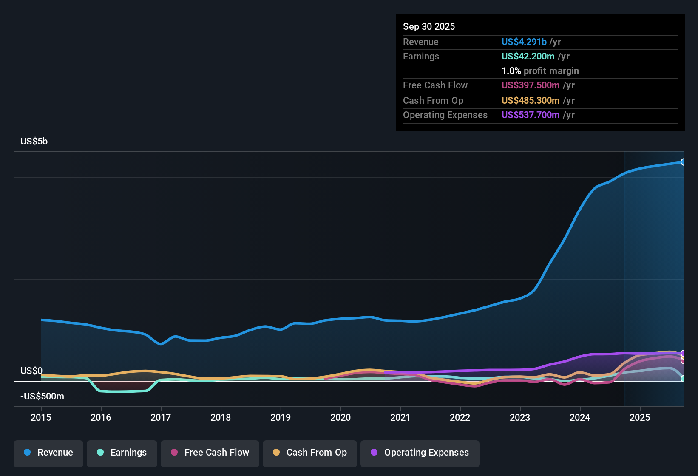Click the teal Earnings dot in the legend
This screenshot has height=476, width=698.
(x=100, y=453)
